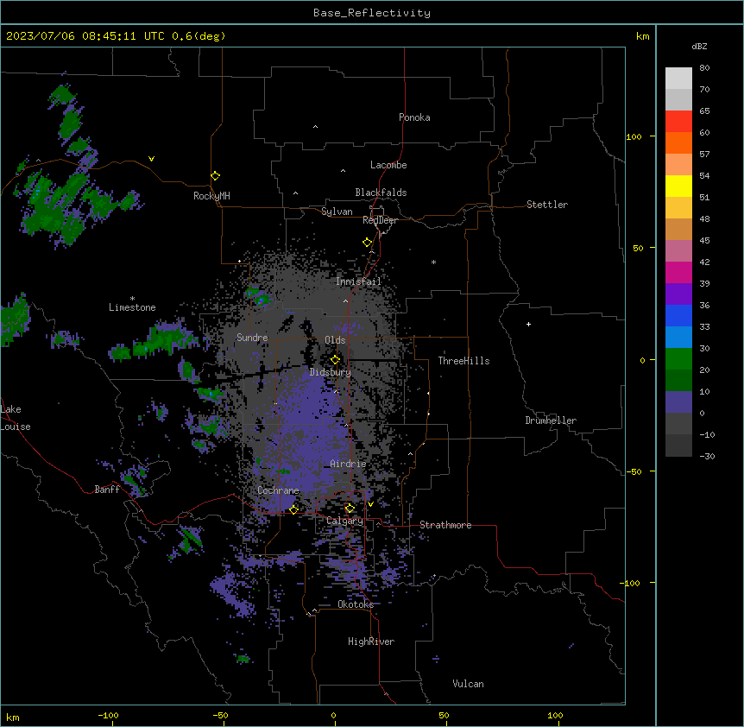Click the RedDeer city label

point(380,220)
